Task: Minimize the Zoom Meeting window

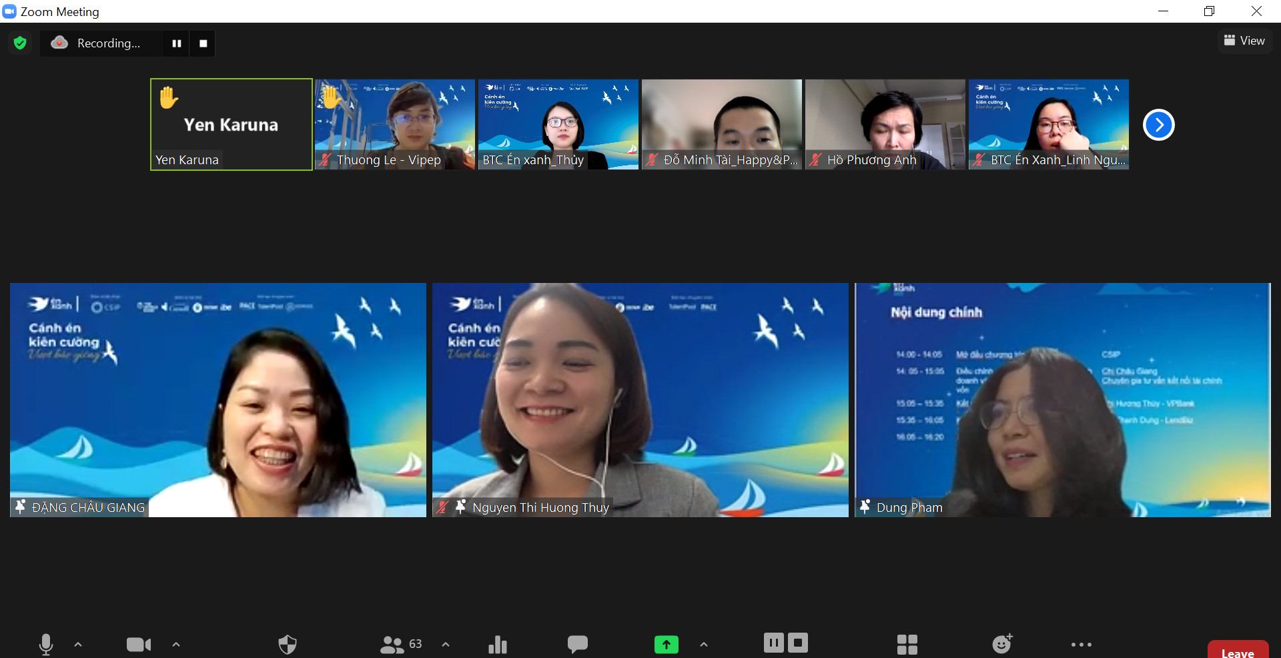Action: pyautogui.click(x=1164, y=11)
